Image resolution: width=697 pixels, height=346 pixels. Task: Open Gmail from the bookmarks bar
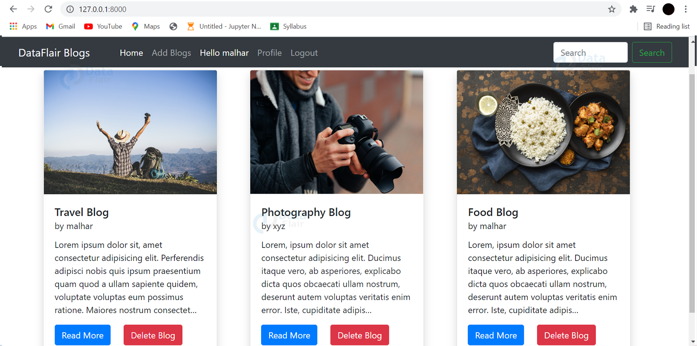point(60,26)
